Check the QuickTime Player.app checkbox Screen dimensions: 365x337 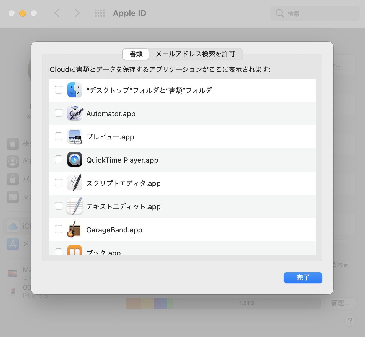click(x=59, y=159)
